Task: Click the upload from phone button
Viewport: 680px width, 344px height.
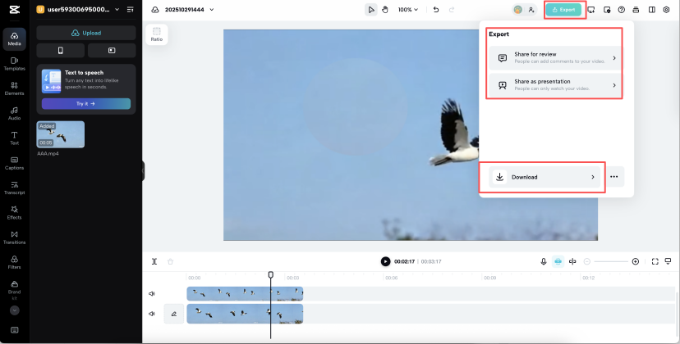Action: [x=60, y=51]
